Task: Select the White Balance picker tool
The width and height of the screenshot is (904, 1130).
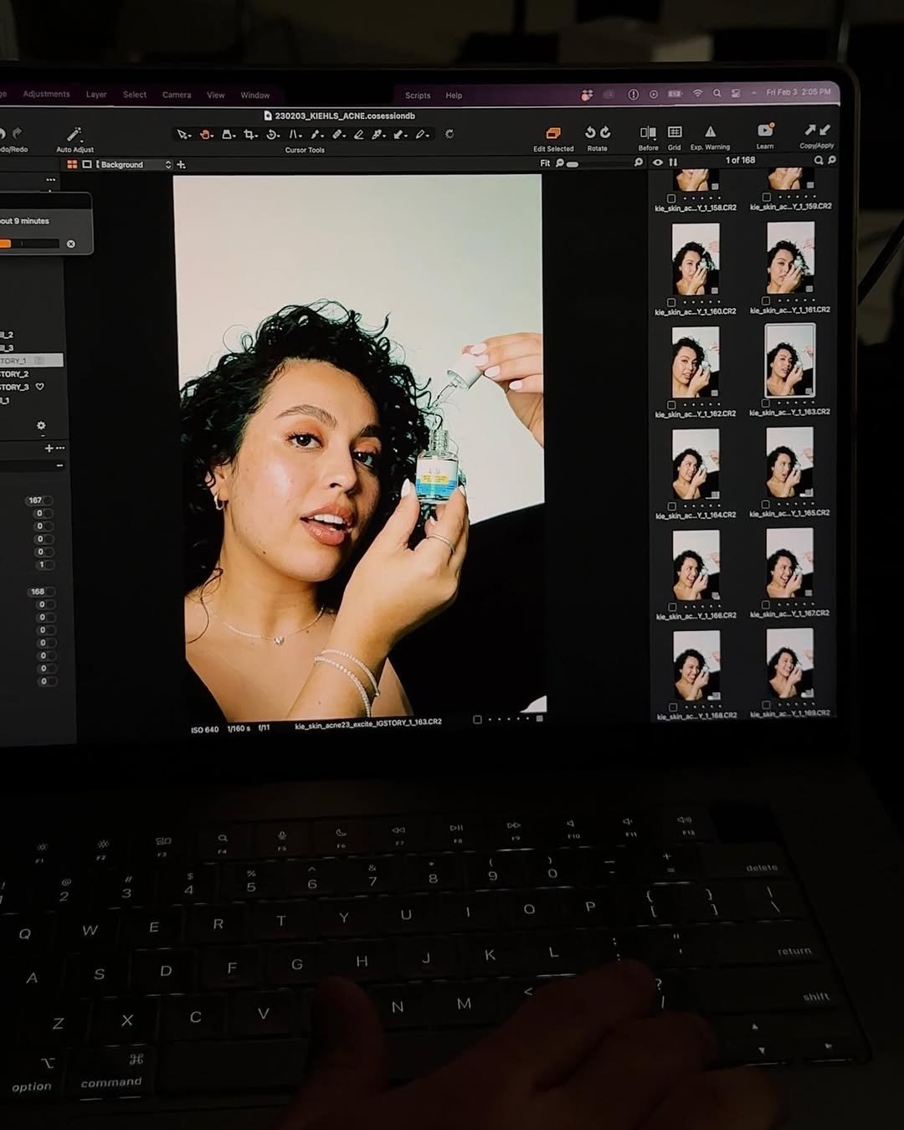Action: point(378,135)
